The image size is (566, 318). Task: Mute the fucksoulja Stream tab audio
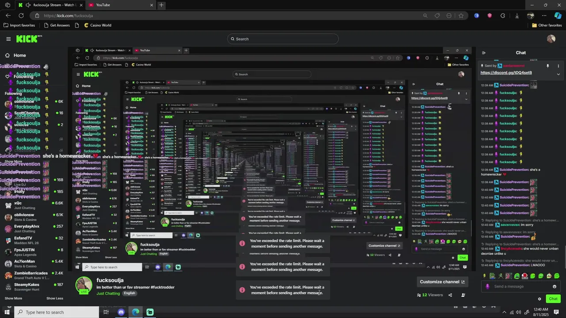coord(28,5)
